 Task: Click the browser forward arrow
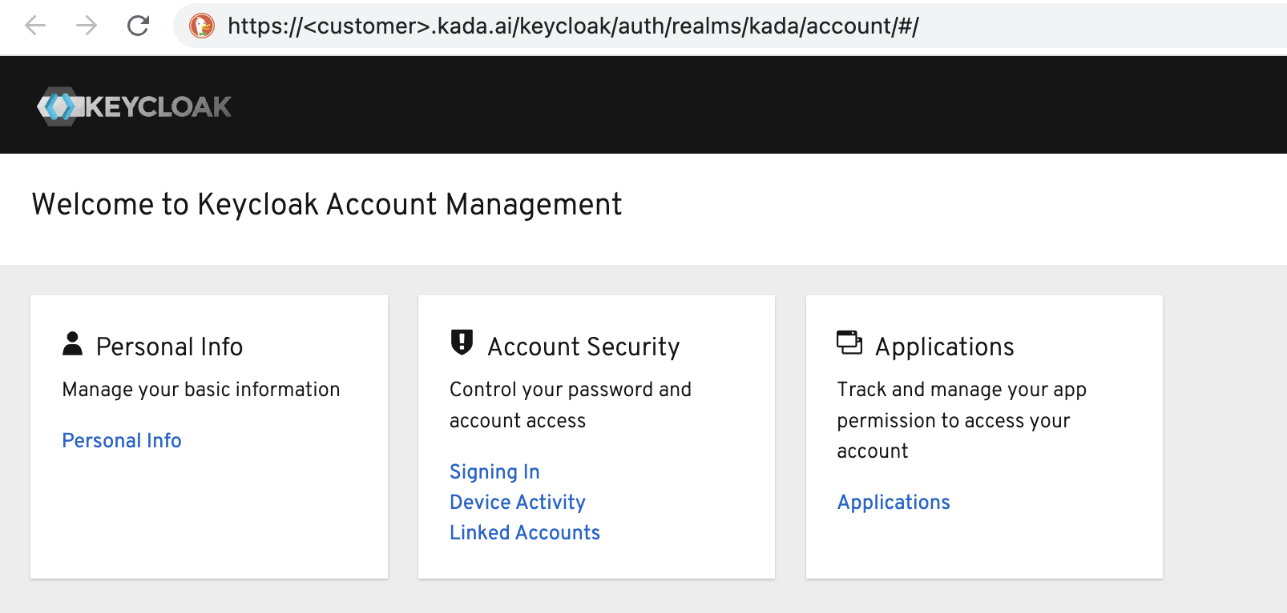pyautogui.click(x=86, y=26)
